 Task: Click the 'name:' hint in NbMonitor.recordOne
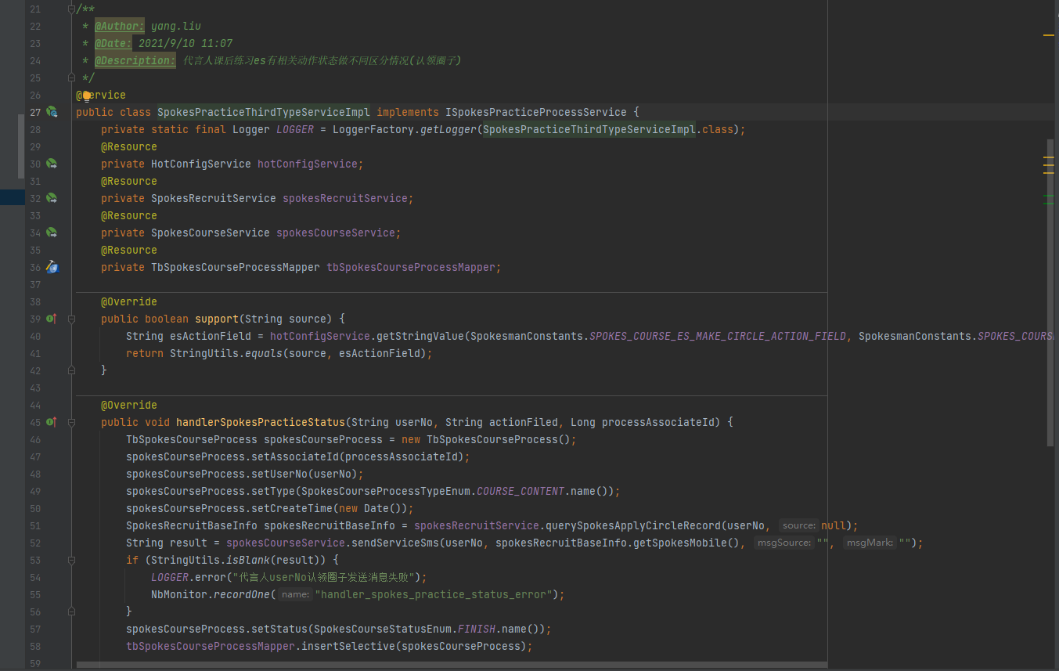[x=296, y=594]
